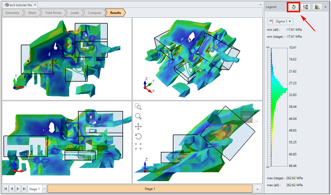Click the orange Stage 1 timeline bar
The height and width of the screenshot is (195, 331).
[150, 189]
